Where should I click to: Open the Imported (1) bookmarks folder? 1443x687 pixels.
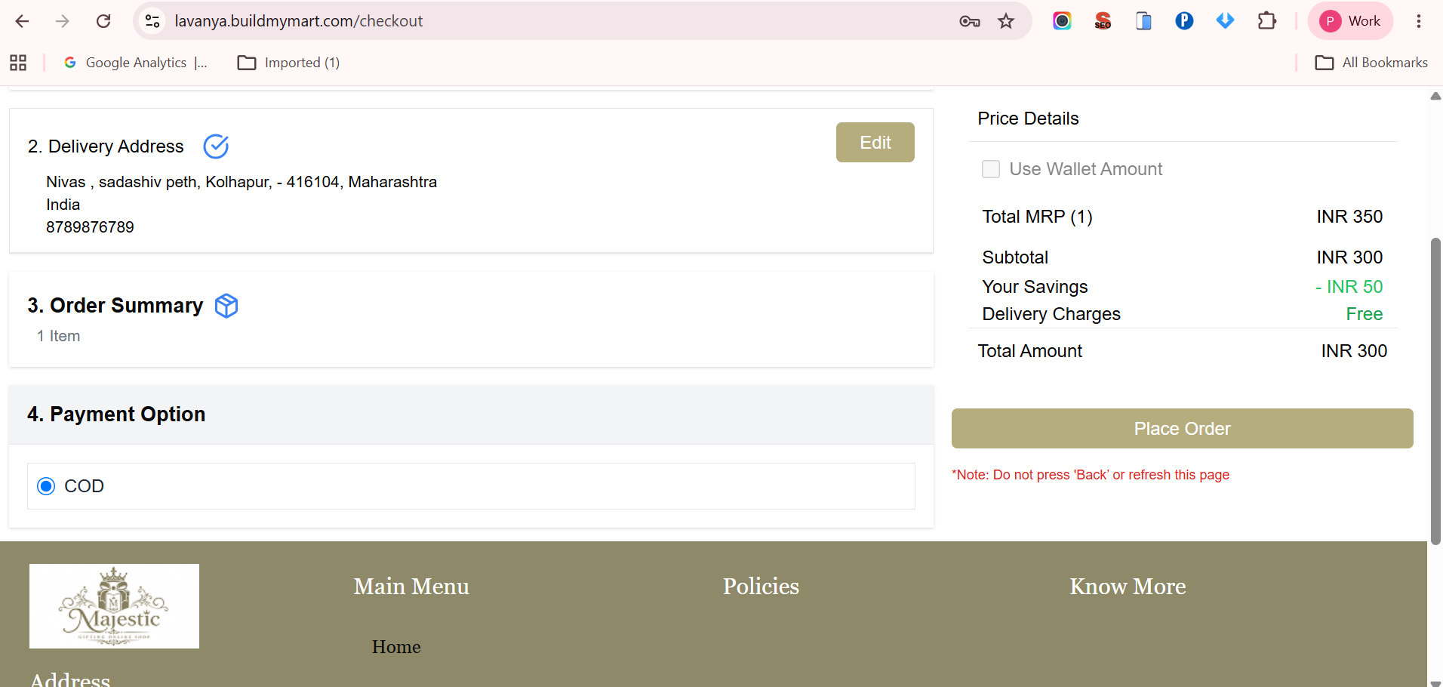click(x=288, y=63)
